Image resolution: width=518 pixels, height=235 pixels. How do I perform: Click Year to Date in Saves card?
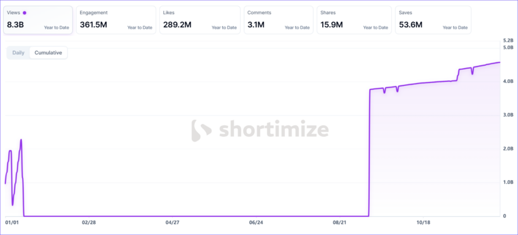(x=455, y=27)
